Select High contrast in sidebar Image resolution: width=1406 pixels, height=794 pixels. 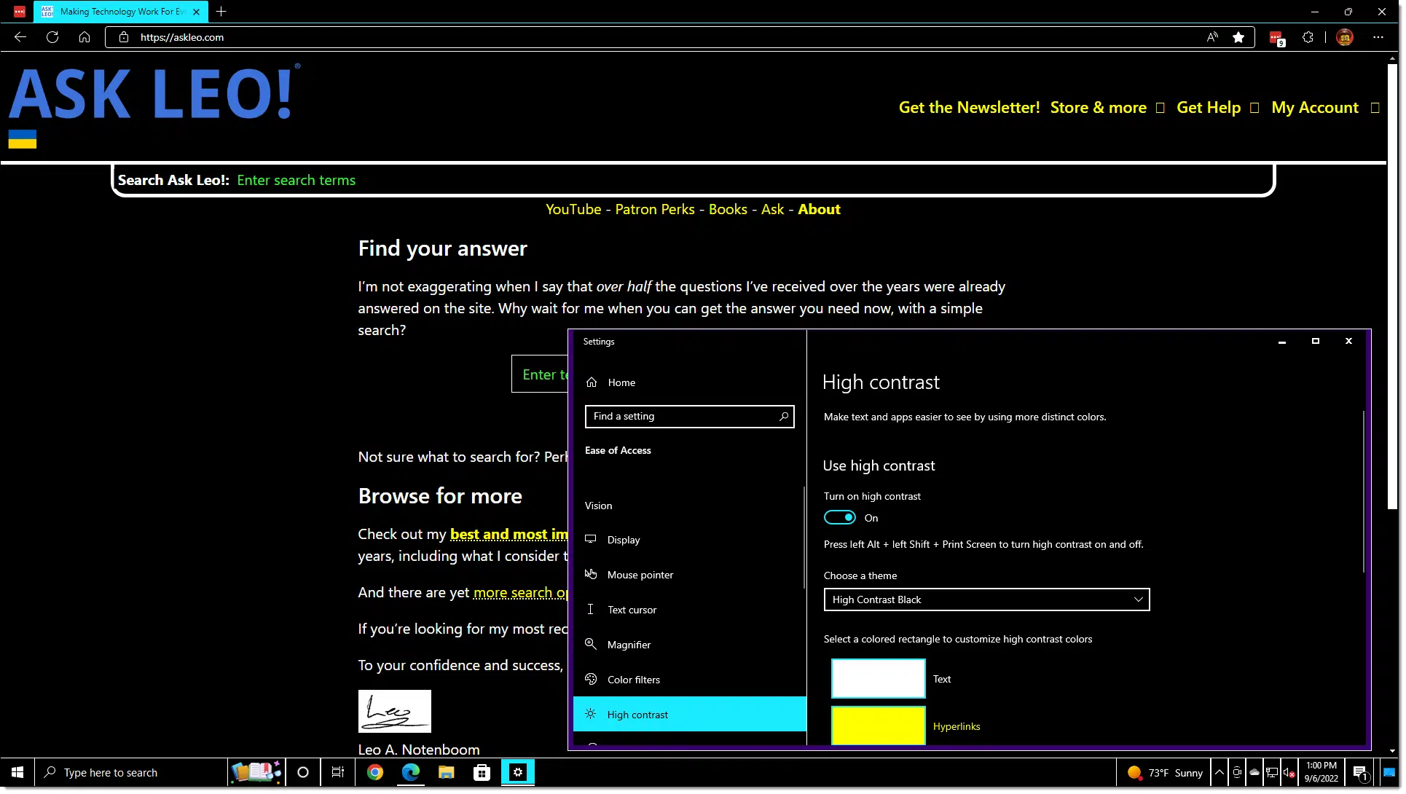[689, 715]
